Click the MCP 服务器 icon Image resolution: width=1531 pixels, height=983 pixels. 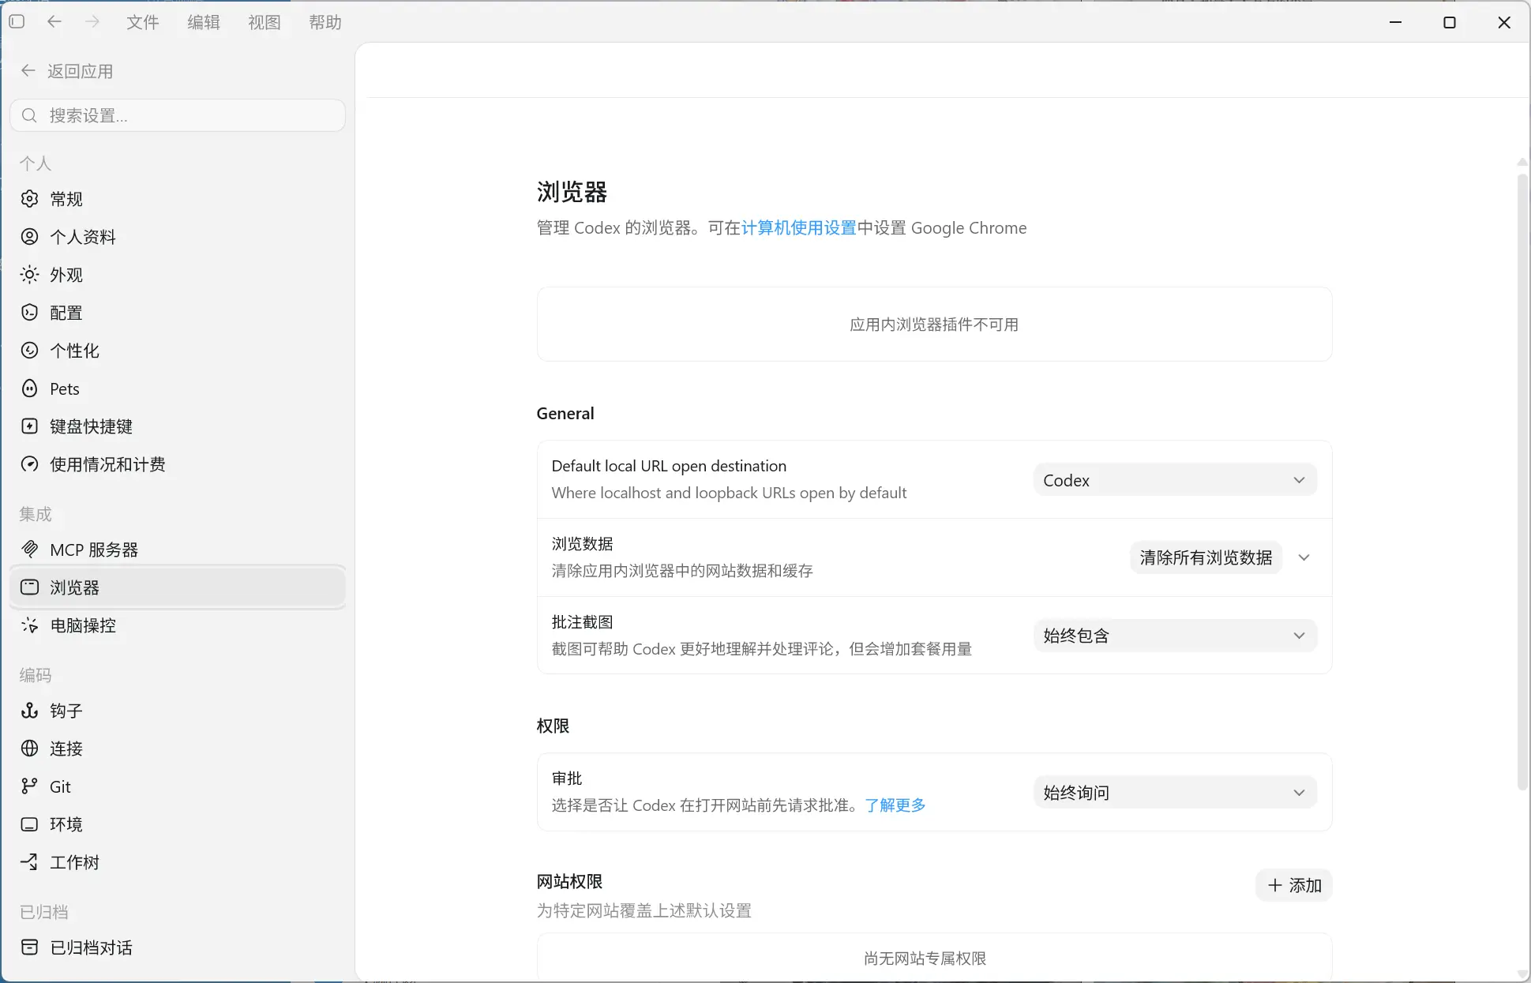pyautogui.click(x=29, y=550)
